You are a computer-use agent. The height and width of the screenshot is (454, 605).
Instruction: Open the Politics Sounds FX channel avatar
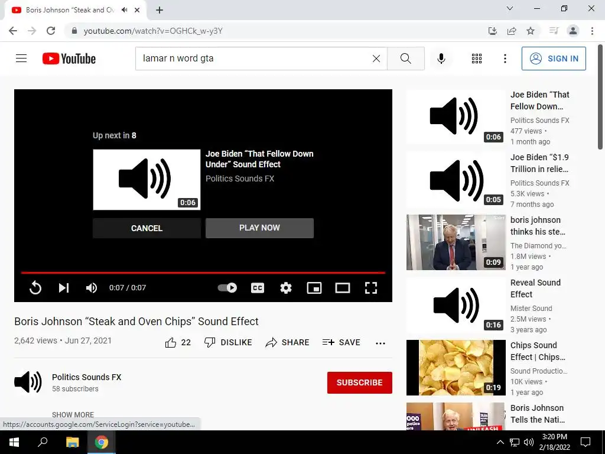coord(28,382)
